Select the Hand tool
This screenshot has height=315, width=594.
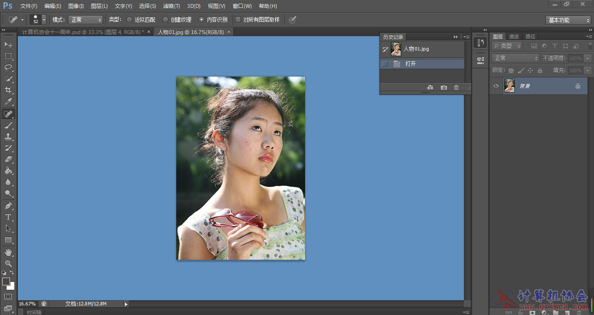point(8,252)
